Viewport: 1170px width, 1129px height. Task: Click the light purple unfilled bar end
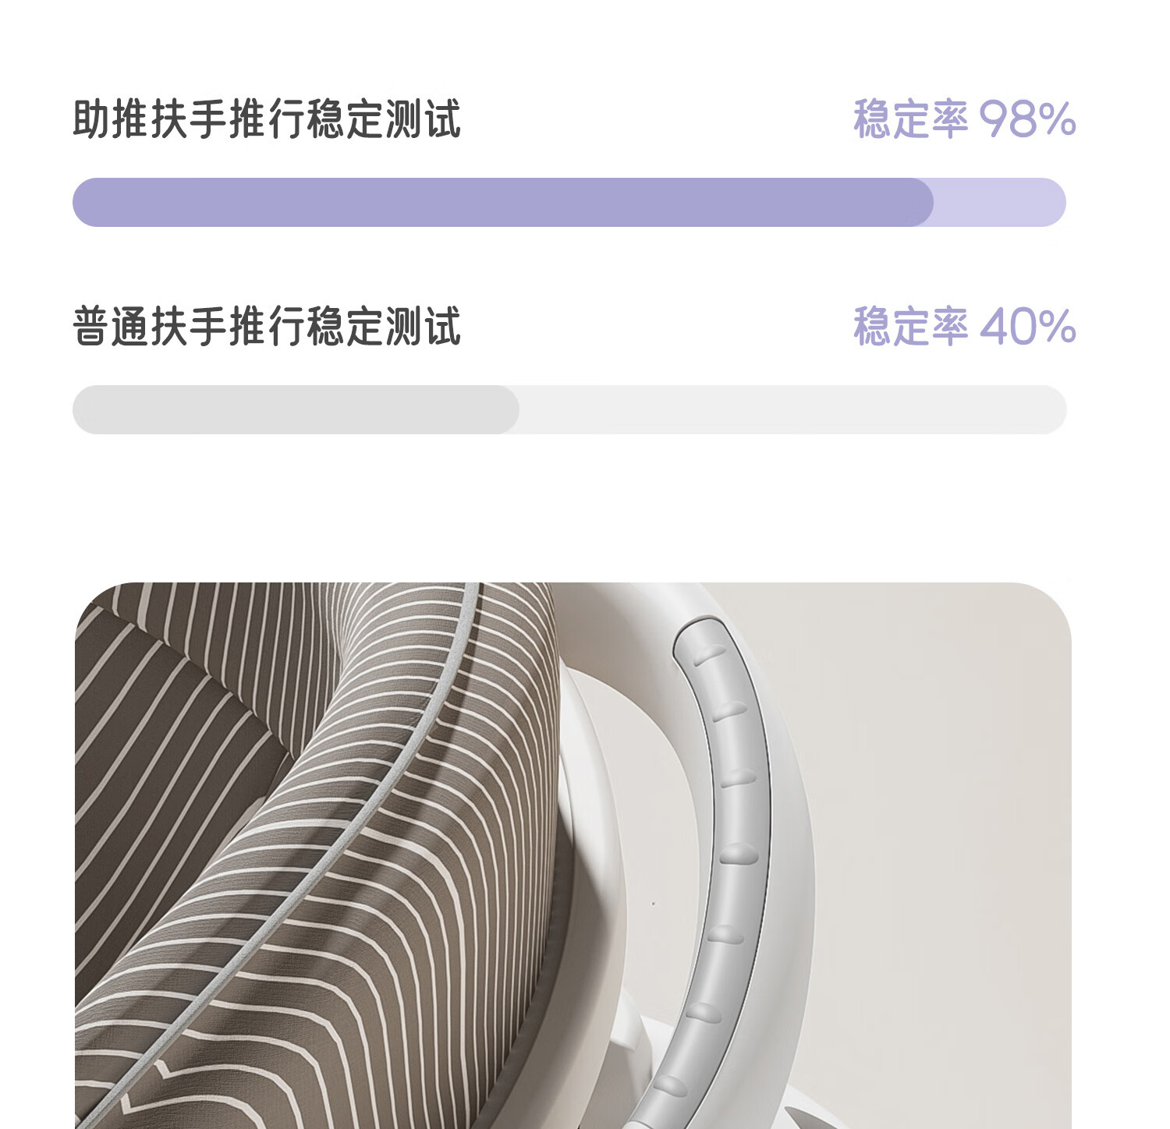pyautogui.click(x=1000, y=202)
